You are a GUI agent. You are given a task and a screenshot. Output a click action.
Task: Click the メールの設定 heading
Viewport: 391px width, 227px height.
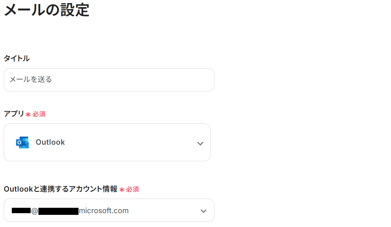click(47, 10)
